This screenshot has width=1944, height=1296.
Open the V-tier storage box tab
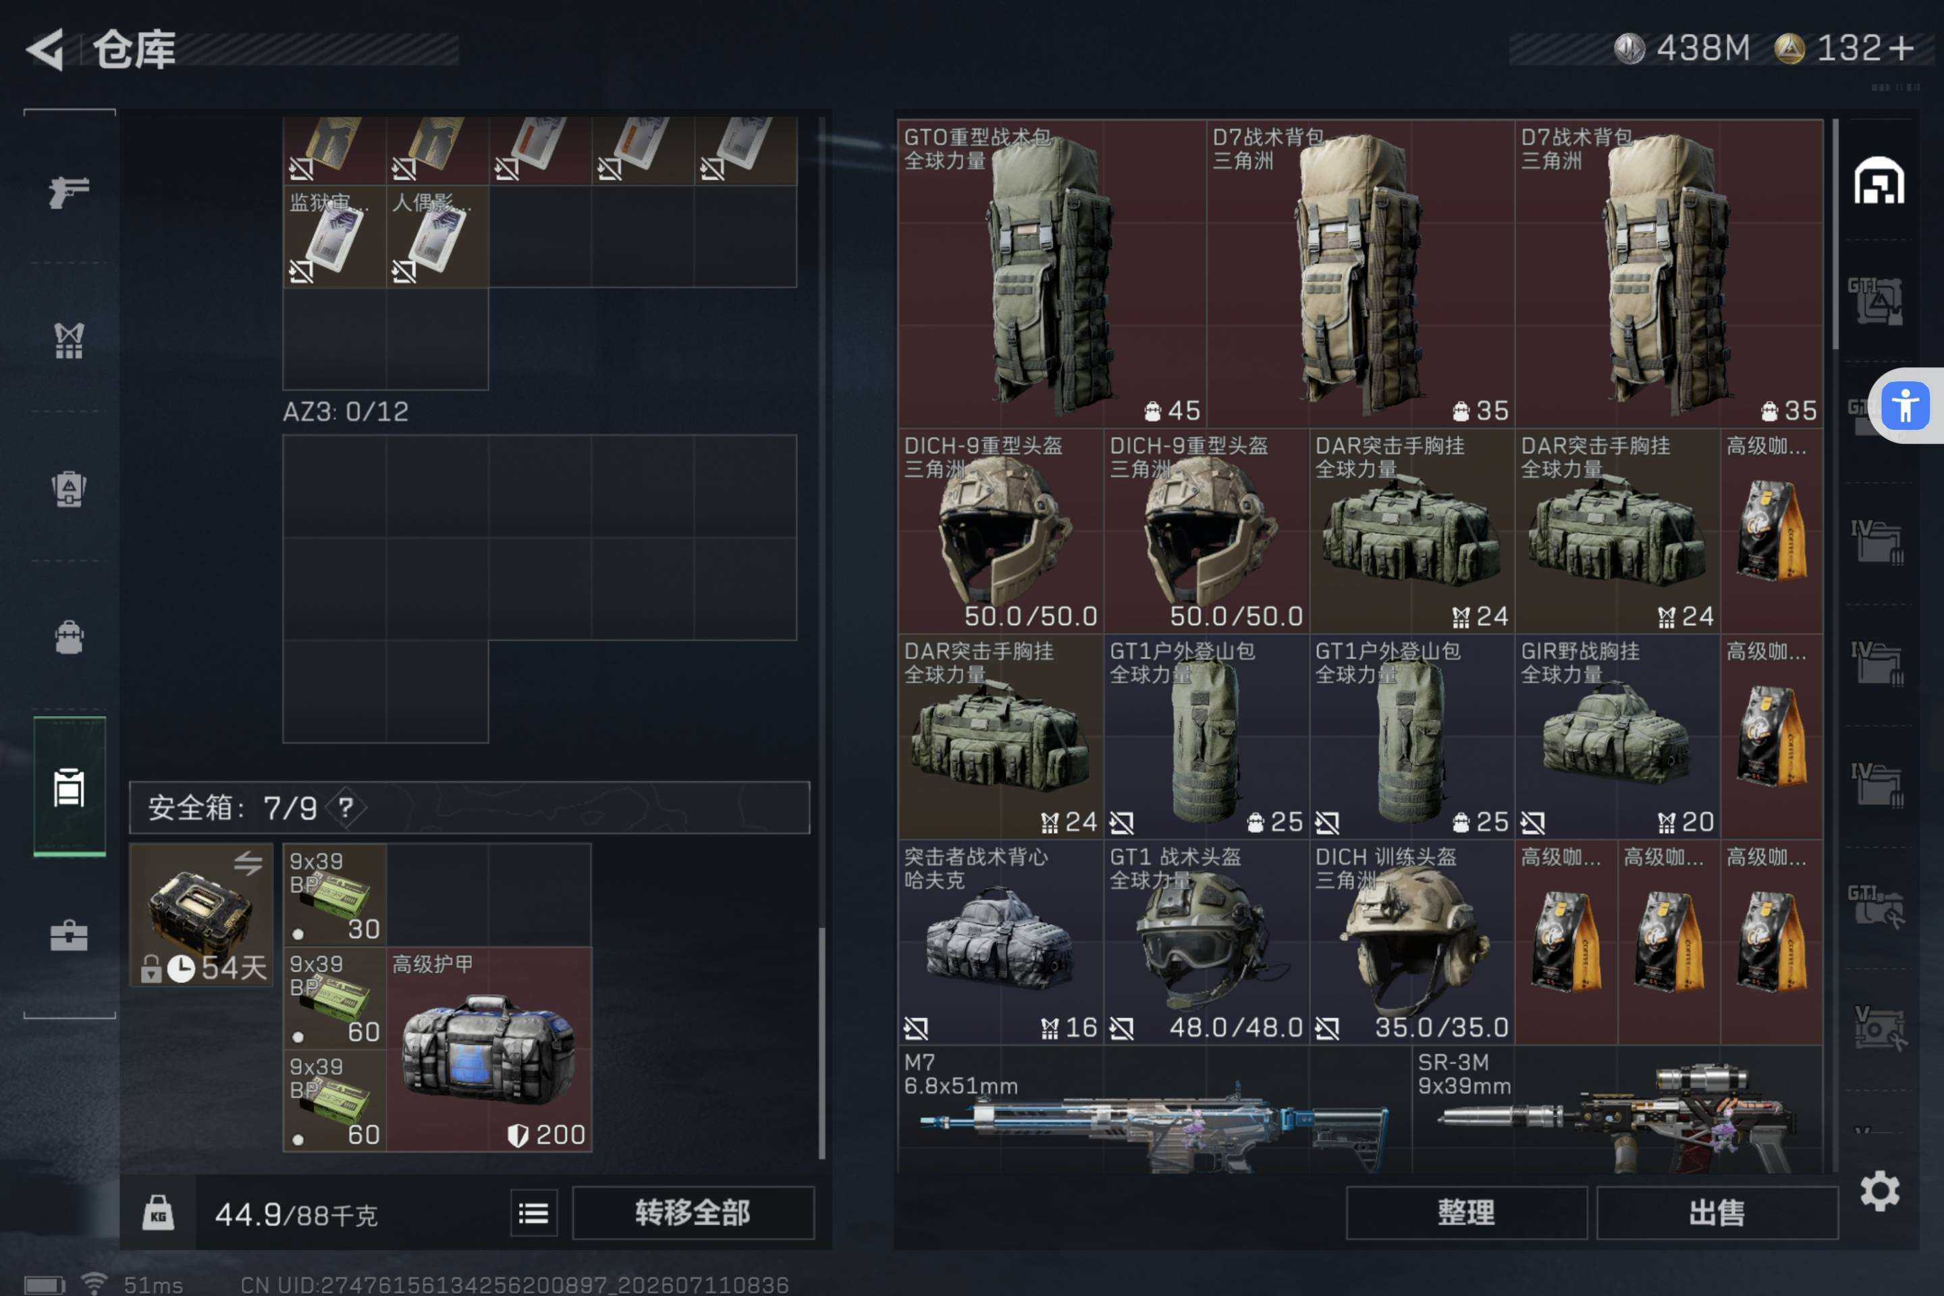click(x=1879, y=1027)
